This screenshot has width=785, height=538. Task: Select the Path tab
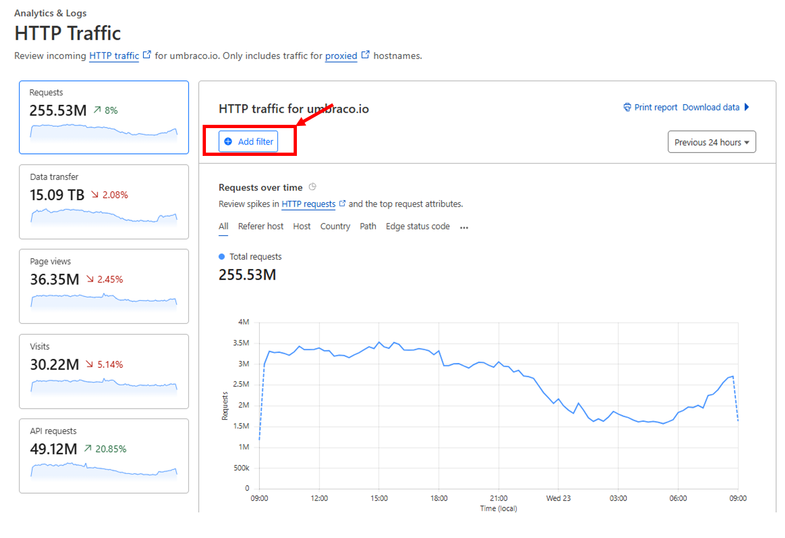368,226
